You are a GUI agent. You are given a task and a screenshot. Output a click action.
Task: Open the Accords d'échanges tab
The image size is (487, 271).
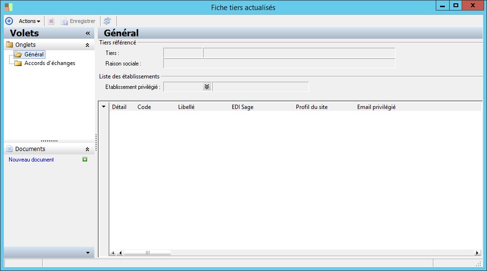50,63
